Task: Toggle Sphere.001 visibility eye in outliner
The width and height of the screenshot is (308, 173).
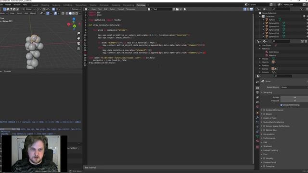Action: point(307,23)
